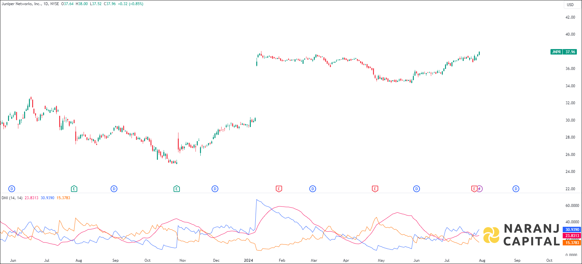
Task: Click the 28.00 price axis label
Action: pyautogui.click(x=570, y=137)
